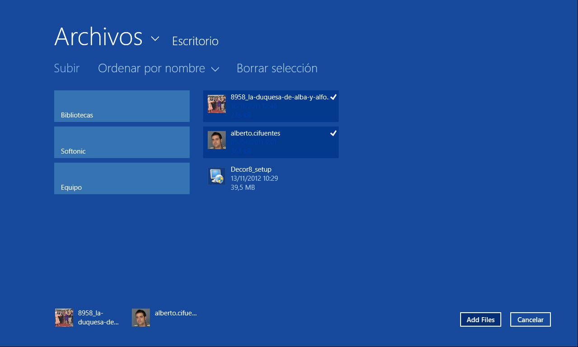
Task: Click the 39,5 MB file size
Action: tap(243, 188)
